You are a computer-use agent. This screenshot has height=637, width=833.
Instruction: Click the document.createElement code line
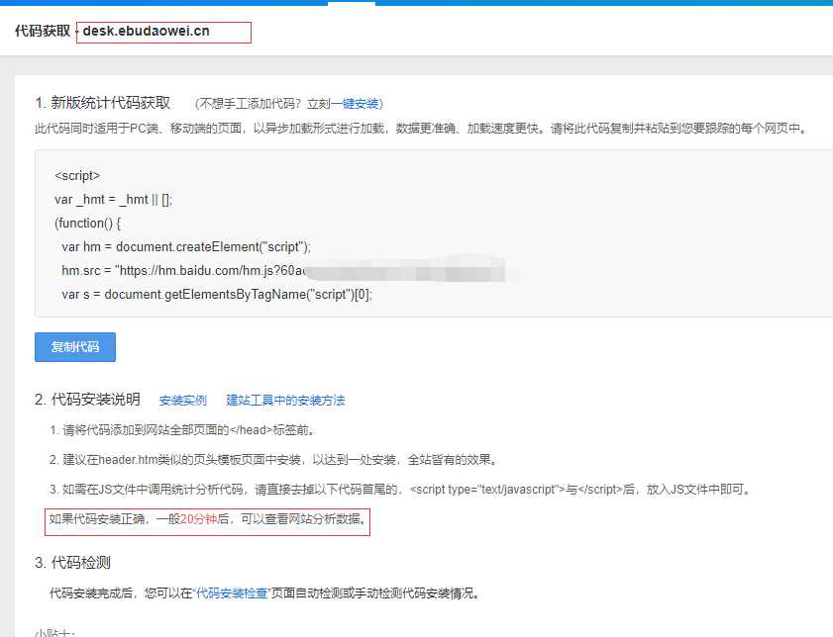(186, 246)
